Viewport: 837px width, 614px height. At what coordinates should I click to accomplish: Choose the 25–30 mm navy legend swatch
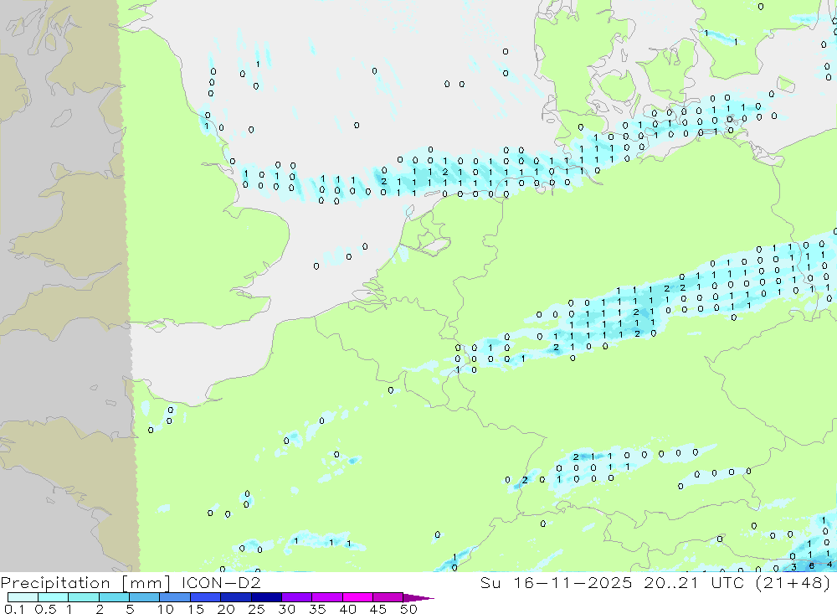click(x=266, y=597)
